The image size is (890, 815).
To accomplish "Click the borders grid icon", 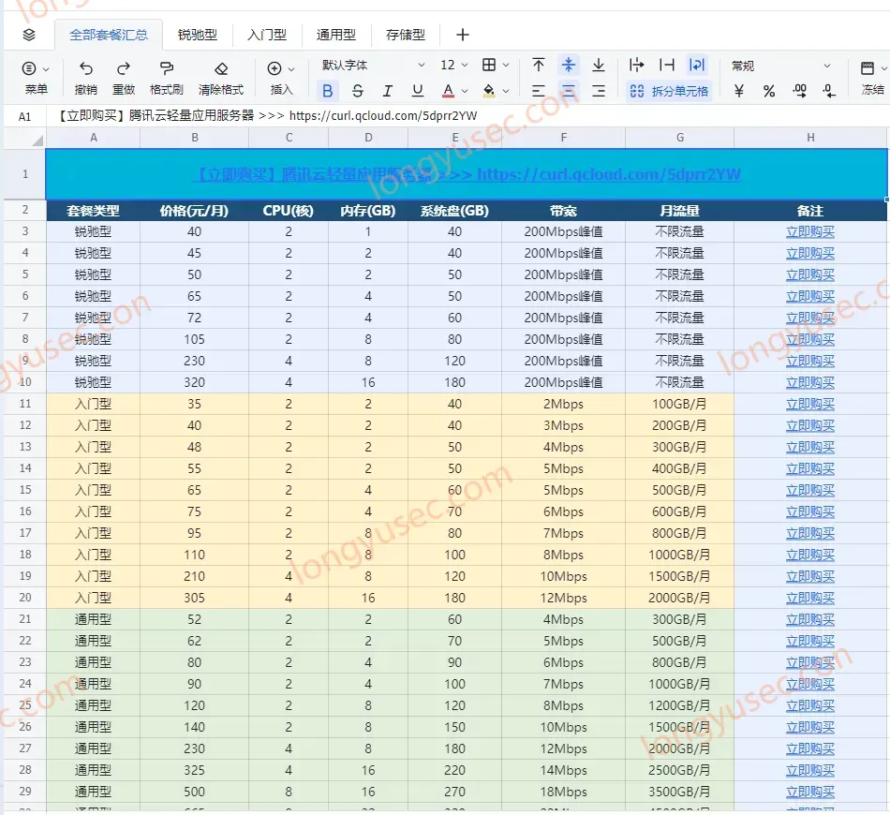I will click(x=489, y=65).
